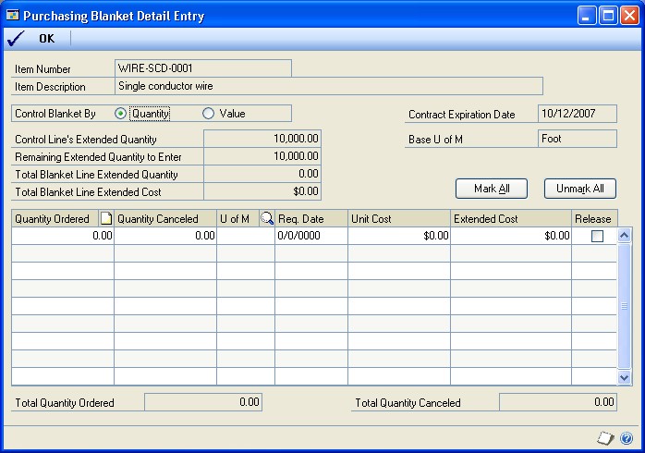Click the Contract Expiration Date field

click(x=578, y=114)
